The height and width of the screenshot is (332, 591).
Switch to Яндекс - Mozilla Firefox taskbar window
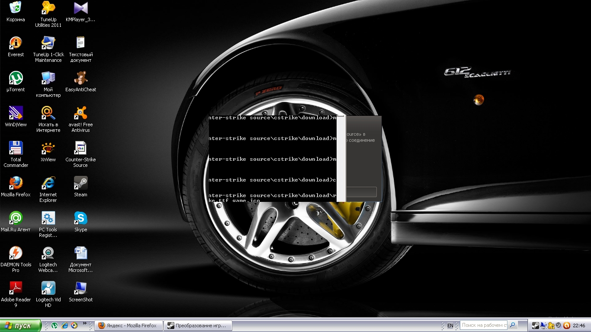(128, 326)
